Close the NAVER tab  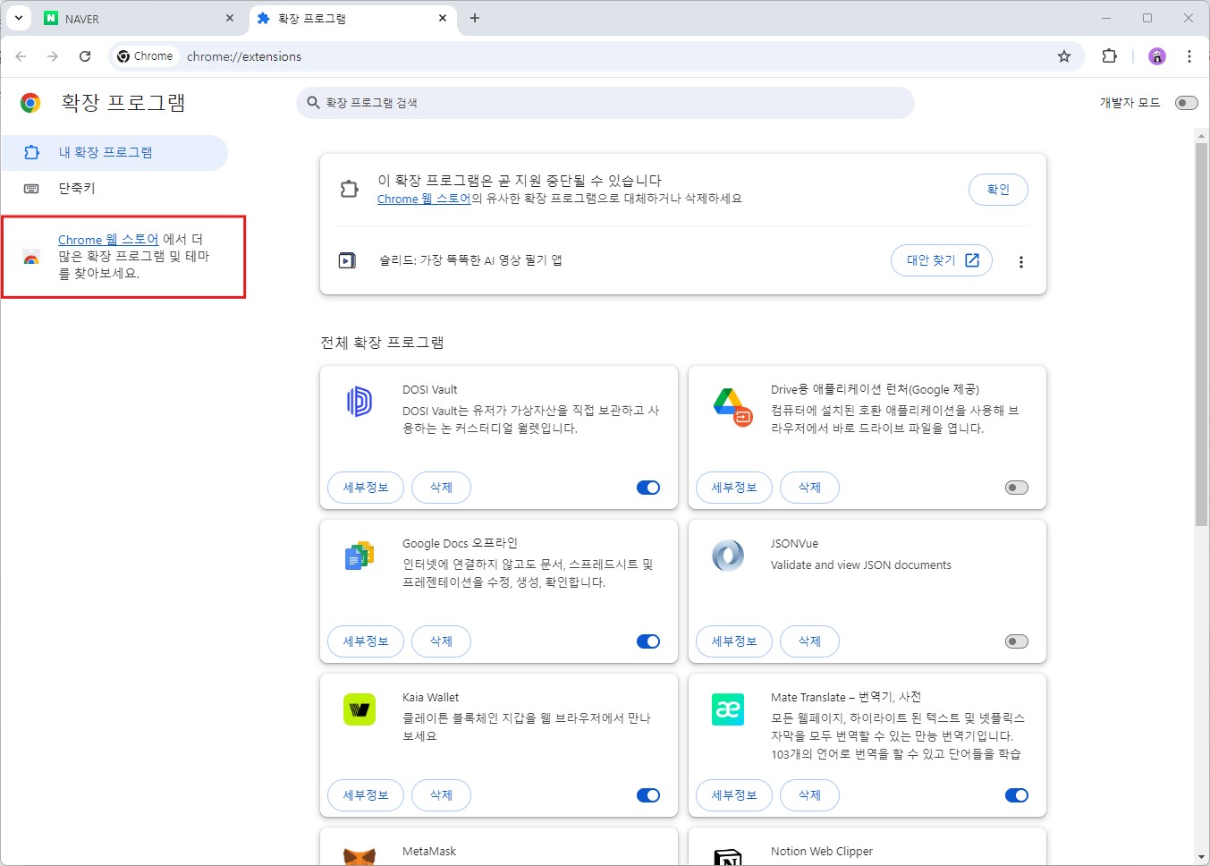coord(230,18)
